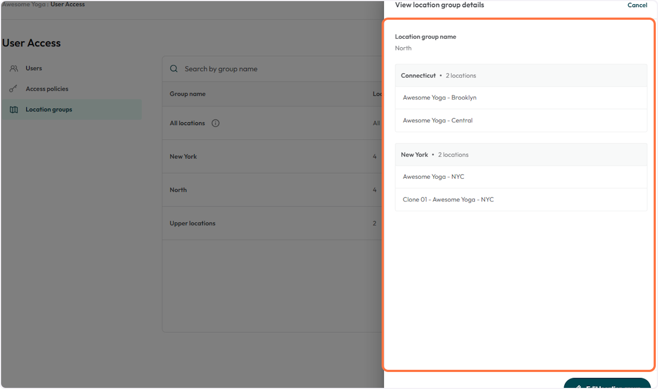Screen dimensions: 658x389
Task: Click the Search by group name field
Action: click(x=247, y=69)
